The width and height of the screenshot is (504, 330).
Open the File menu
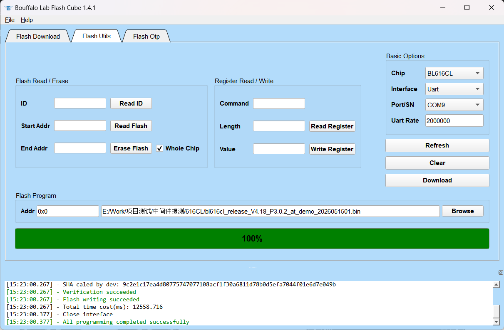click(x=10, y=20)
